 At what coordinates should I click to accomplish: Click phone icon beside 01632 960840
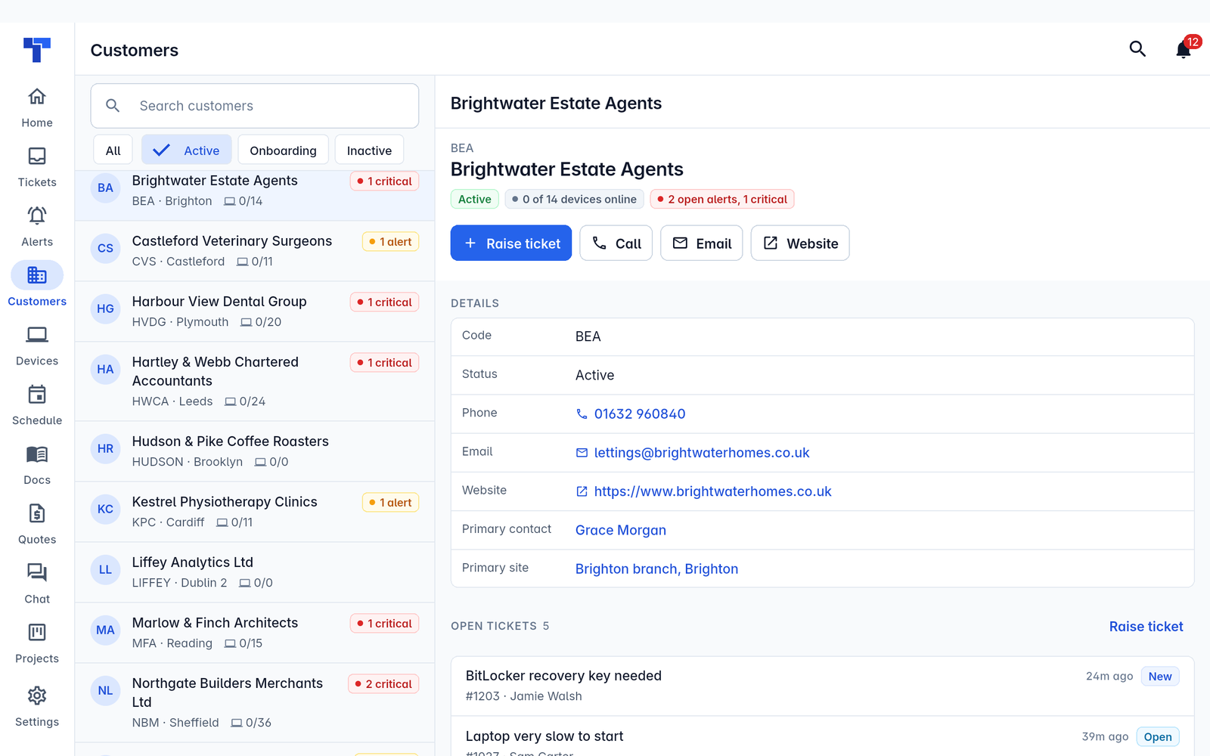pyautogui.click(x=582, y=414)
